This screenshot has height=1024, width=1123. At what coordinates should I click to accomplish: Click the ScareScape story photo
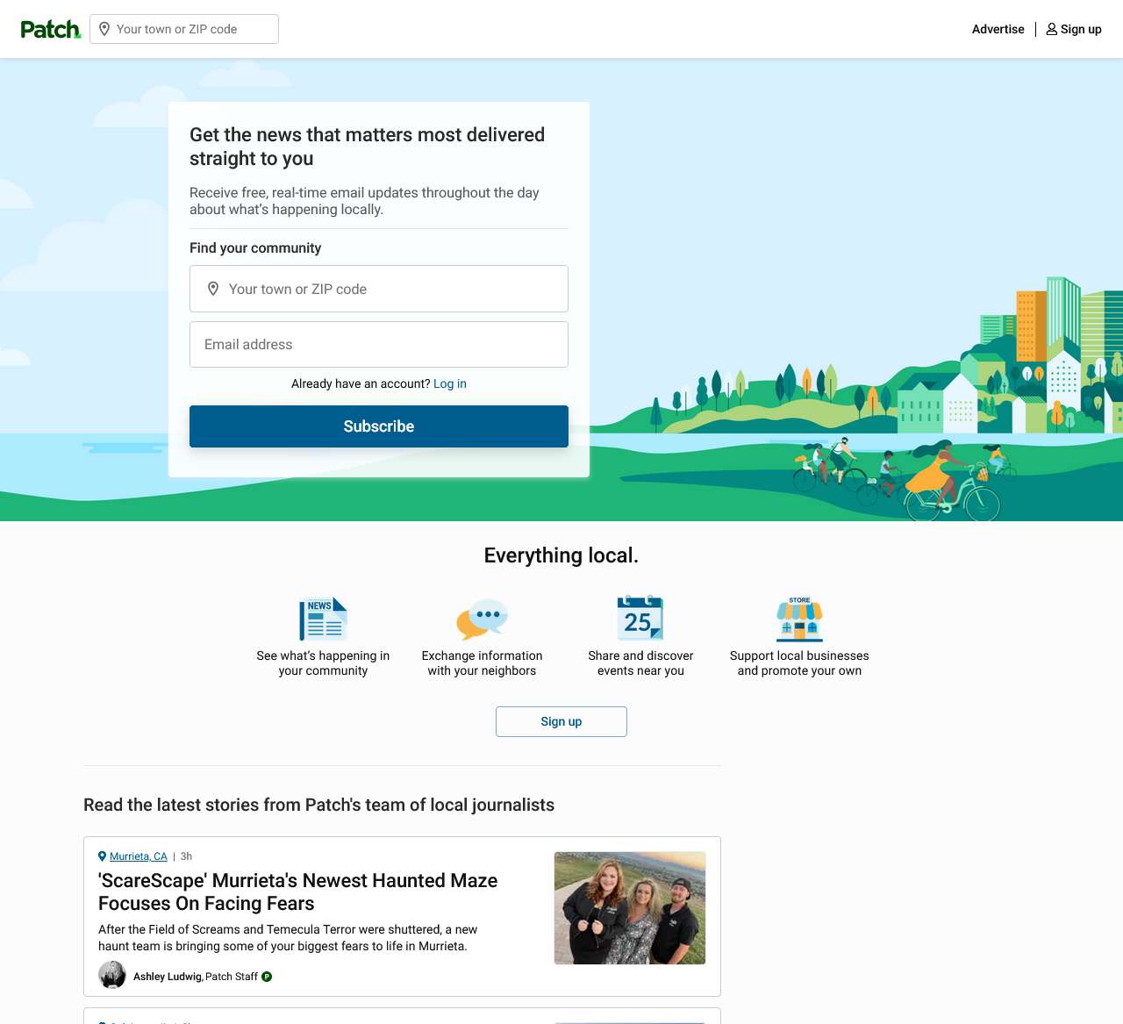point(630,908)
